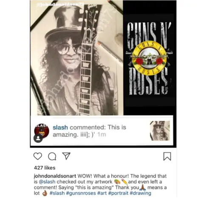This screenshot has height=198, width=204.
Task: Open the #slash hashtag
Action: 57,193
